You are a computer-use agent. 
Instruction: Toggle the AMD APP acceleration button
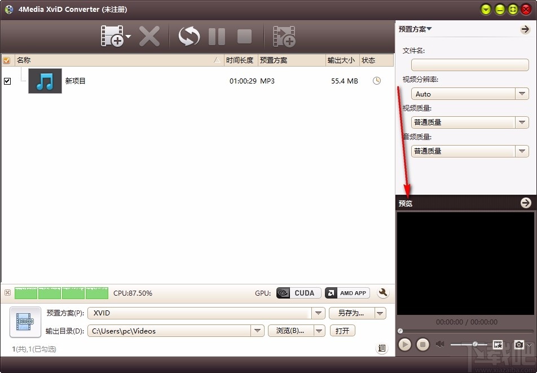point(347,292)
